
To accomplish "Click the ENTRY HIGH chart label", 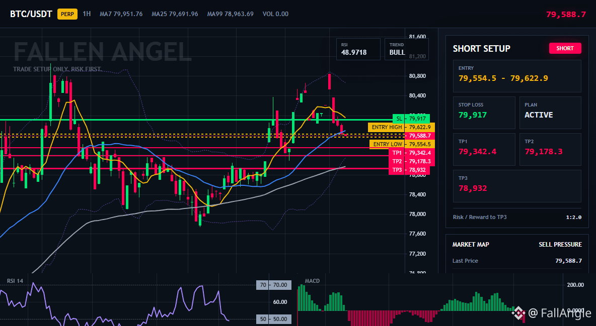I will (401, 127).
